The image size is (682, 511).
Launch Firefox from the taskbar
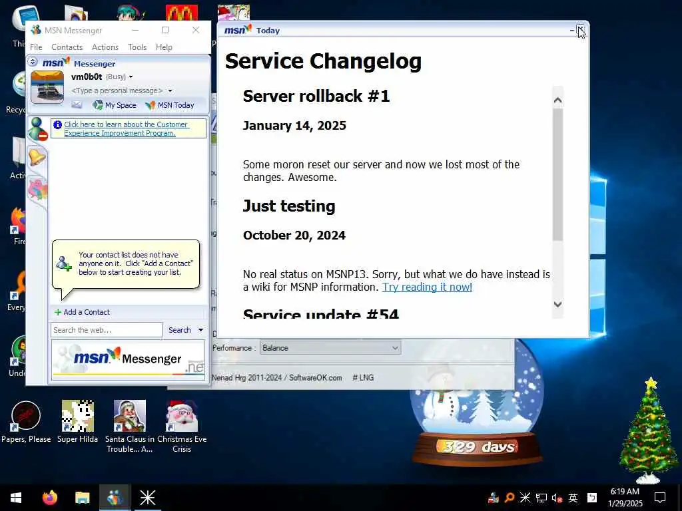pyautogui.click(x=49, y=498)
